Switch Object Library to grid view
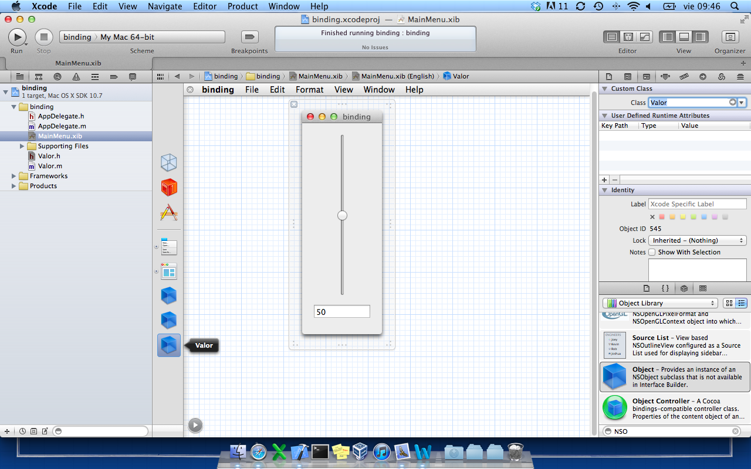751x469 pixels. coord(729,303)
